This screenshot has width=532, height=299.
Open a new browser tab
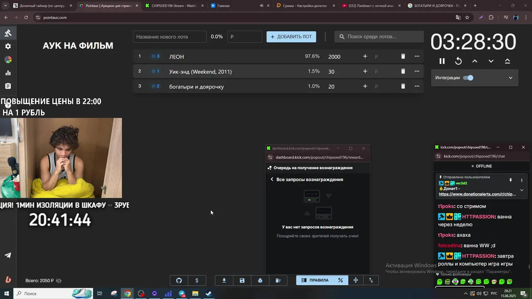(x=475, y=6)
